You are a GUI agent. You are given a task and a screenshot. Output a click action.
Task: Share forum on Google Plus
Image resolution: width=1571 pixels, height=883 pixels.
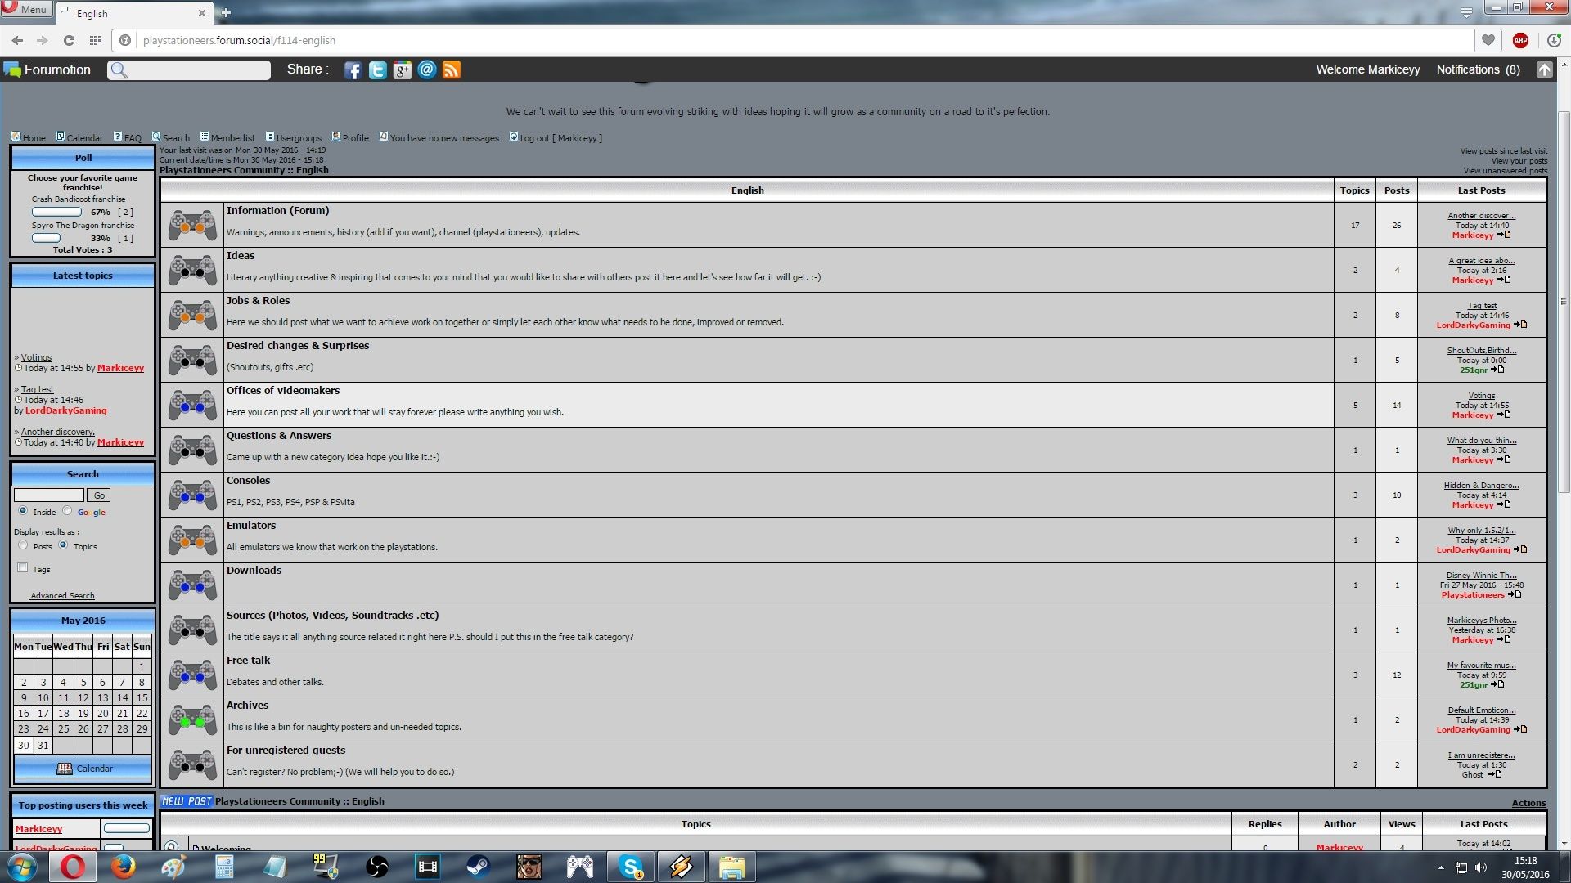402,70
